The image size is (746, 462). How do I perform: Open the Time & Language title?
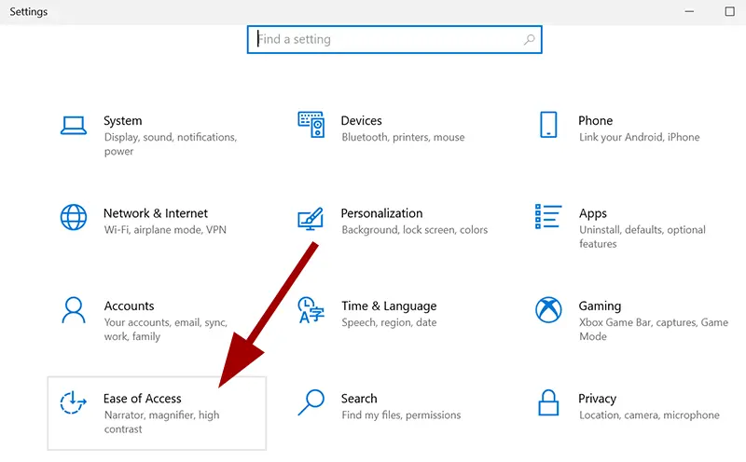389,306
